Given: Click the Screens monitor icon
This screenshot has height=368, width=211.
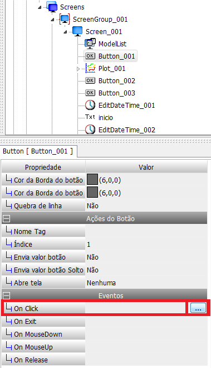Looking at the screenshot, I should click(52, 6).
